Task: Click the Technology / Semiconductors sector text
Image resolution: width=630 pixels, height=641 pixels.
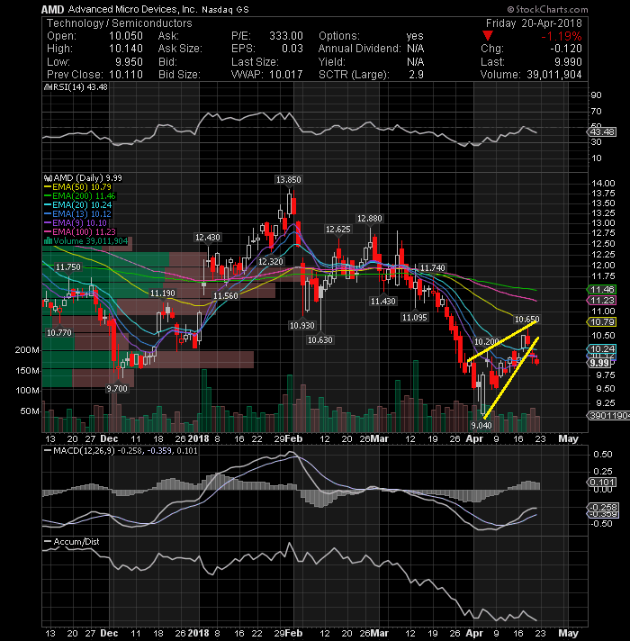Action: pos(120,23)
